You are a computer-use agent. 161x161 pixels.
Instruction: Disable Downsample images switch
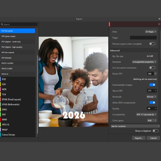(x=152, y=85)
